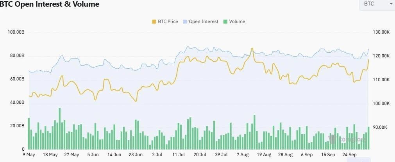
Task: Toggle the Open Interest legend series
Action: 204,21
